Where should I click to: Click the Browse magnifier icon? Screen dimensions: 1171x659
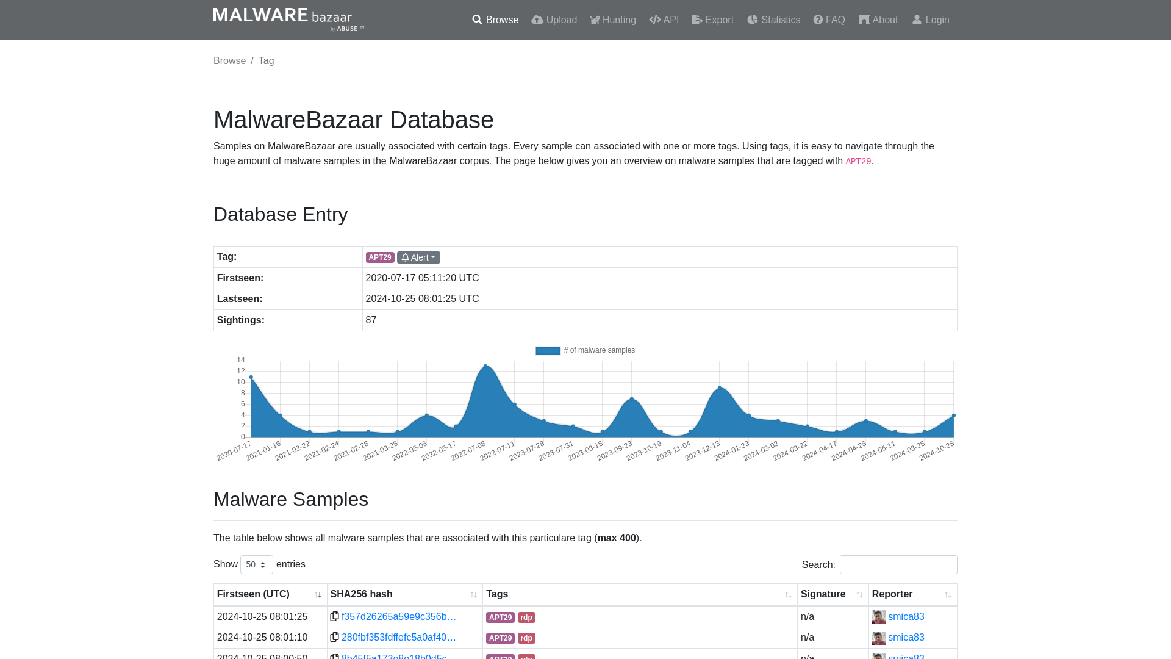[x=477, y=20]
